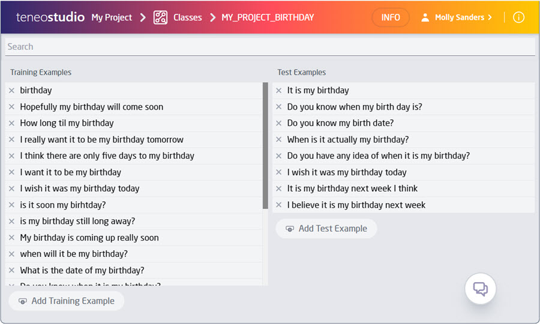Click the Classes icon in the breadcrumb
The image size is (540, 324).
tap(160, 17)
